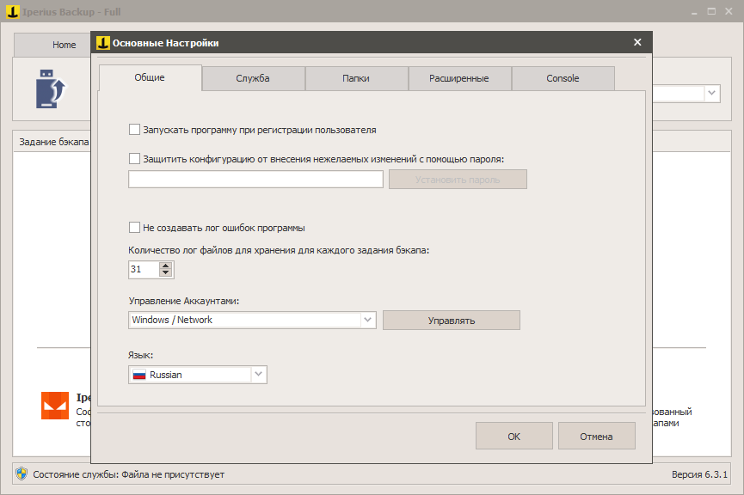744x495 pixels.
Task: Open the Язык language dropdown
Action: [x=259, y=375]
